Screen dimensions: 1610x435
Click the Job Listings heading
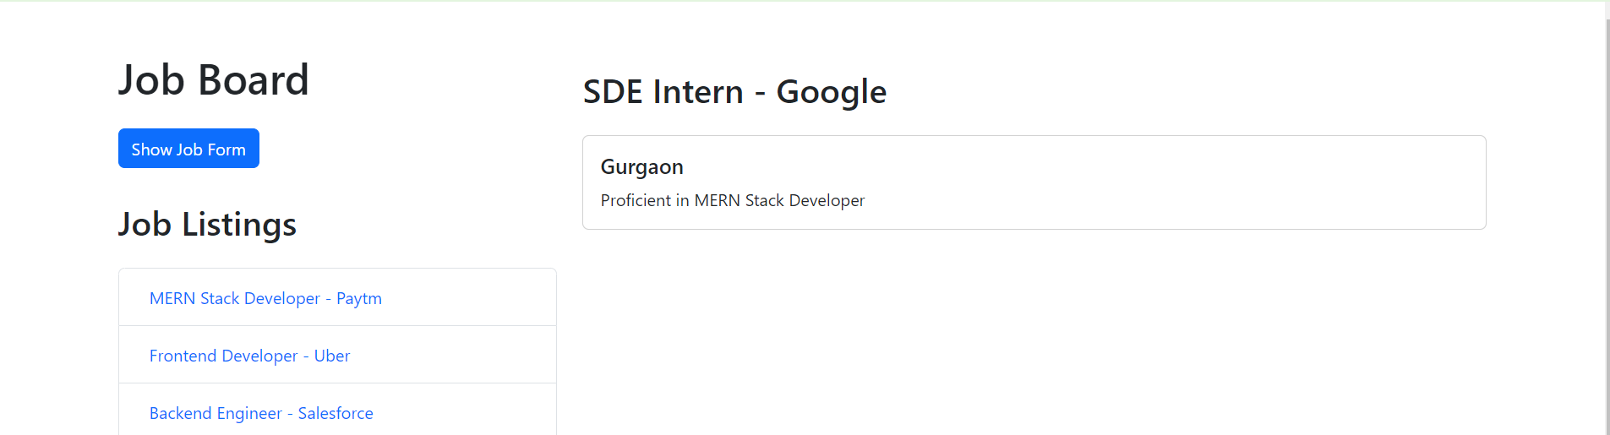tap(207, 224)
